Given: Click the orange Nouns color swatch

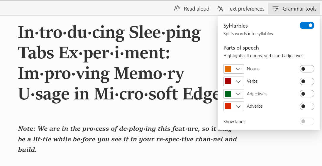Looking at the screenshot, I should (228, 69).
